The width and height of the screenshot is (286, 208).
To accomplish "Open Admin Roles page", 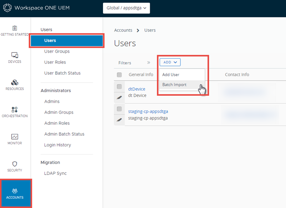I will coord(57,123).
